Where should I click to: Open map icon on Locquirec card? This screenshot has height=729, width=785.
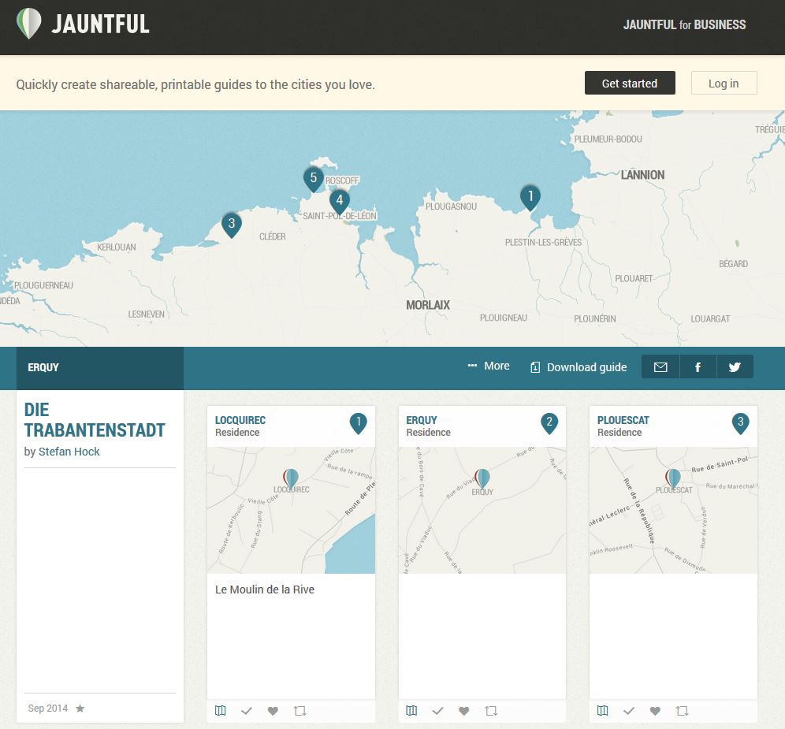pos(221,711)
